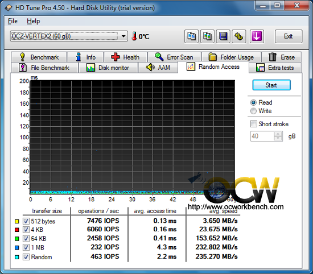
Task: Click the avg. access time column header
Action: point(155,211)
